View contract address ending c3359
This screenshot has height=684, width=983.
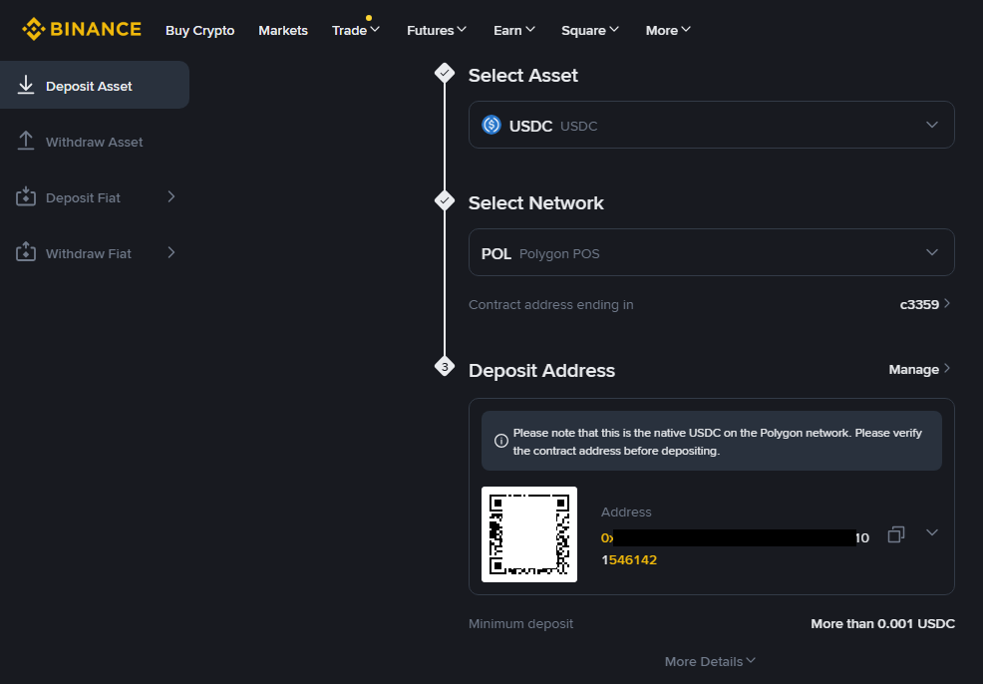tap(925, 304)
